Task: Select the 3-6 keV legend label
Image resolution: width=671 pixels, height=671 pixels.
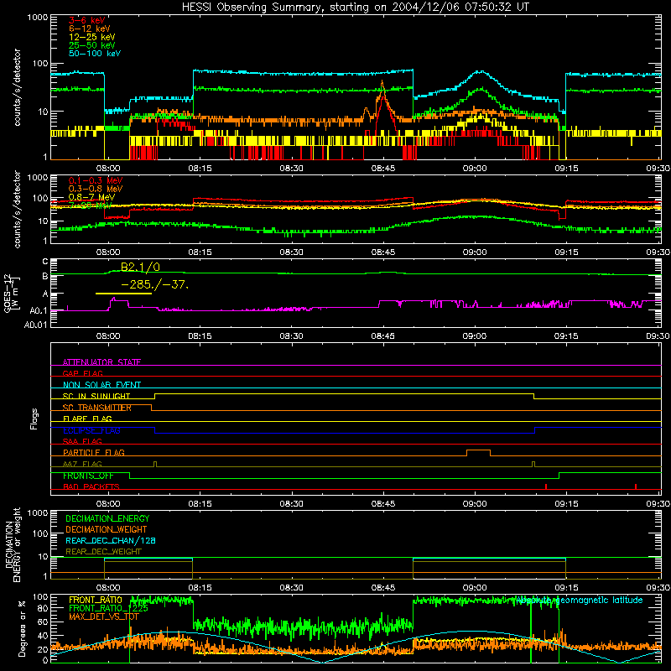Action: pyautogui.click(x=86, y=20)
